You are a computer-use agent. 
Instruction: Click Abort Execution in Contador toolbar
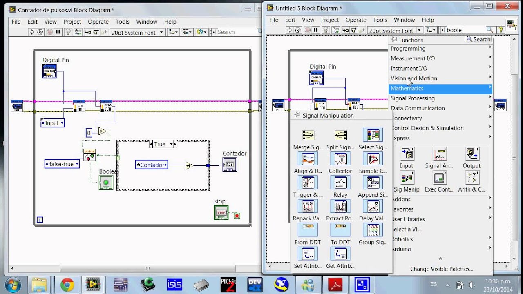point(50,32)
